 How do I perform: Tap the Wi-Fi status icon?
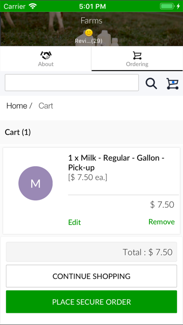[x=33, y=6]
